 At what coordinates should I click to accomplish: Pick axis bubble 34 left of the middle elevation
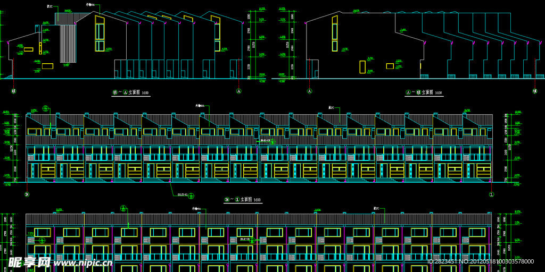click(x=27, y=194)
